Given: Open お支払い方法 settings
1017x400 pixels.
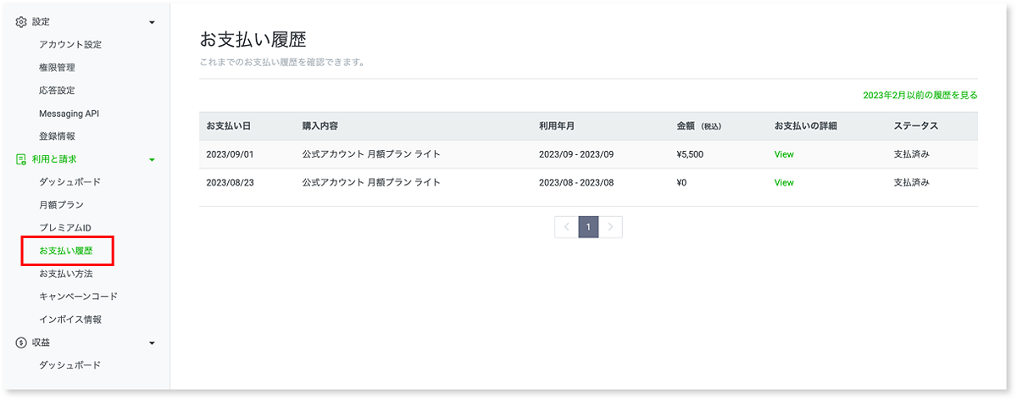Looking at the screenshot, I should point(65,274).
